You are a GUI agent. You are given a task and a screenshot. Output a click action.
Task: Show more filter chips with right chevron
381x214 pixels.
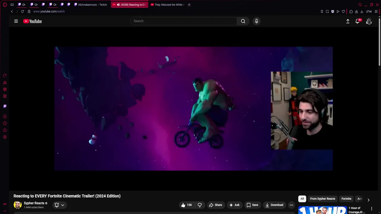click(x=368, y=200)
